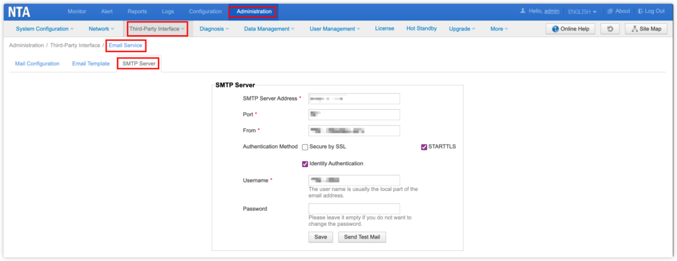Image resolution: width=677 pixels, height=261 pixels.
Task: Switch to the Mail Configuration tab
Action: (37, 63)
